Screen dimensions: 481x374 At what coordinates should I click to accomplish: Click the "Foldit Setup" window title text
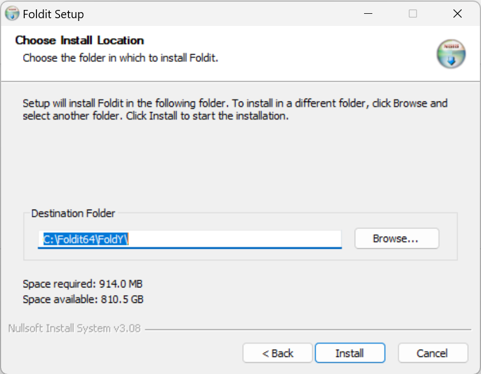(54, 14)
